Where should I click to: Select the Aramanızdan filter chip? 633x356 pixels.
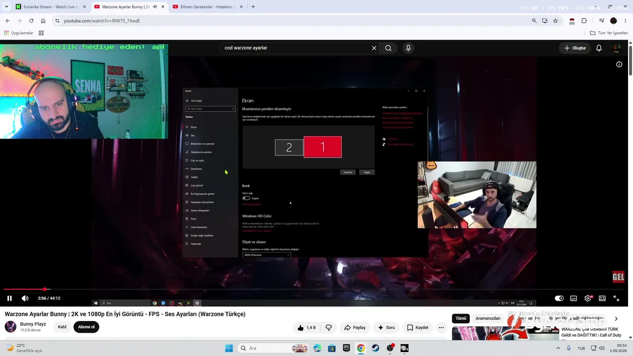point(488,318)
